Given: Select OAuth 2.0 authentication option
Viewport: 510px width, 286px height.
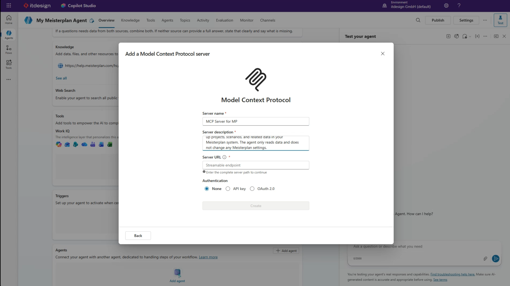Looking at the screenshot, I should pos(252,189).
